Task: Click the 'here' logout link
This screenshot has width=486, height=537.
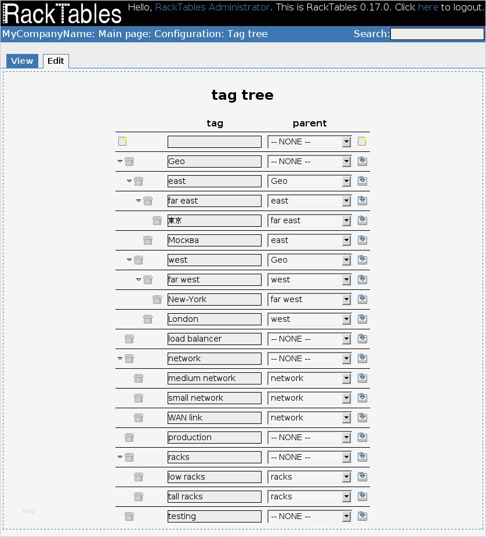Action: 428,7
